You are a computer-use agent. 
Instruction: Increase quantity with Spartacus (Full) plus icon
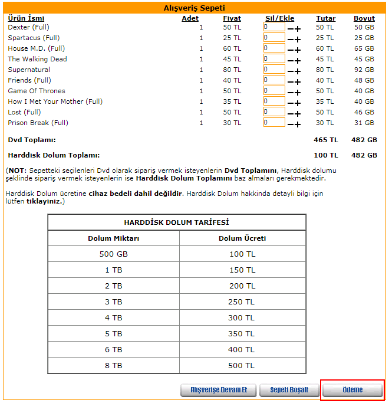click(x=298, y=40)
